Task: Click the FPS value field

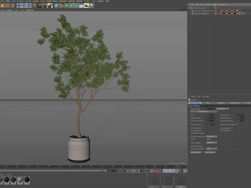Action: [211, 115]
